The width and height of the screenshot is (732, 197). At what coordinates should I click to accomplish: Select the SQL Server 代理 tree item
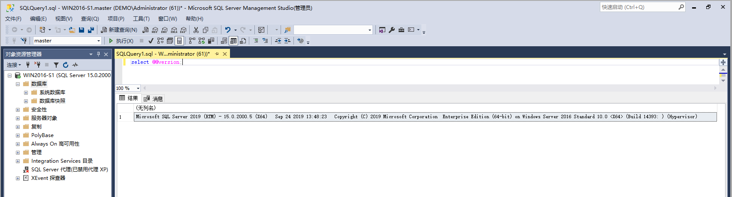coord(70,170)
